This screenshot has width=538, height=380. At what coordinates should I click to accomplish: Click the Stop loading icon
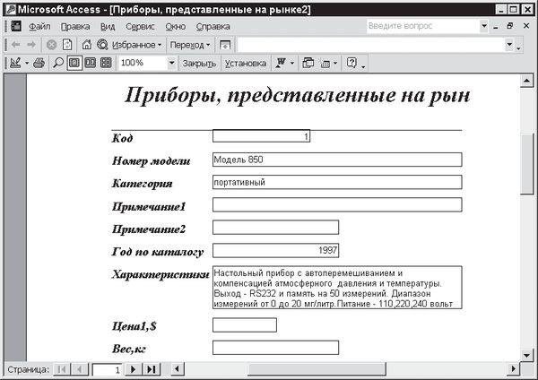tap(51, 45)
